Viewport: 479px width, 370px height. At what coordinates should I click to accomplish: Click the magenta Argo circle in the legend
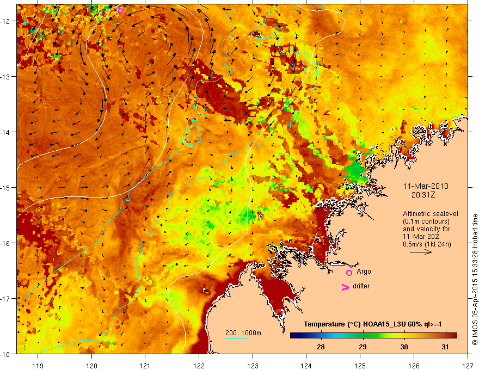pos(349,273)
